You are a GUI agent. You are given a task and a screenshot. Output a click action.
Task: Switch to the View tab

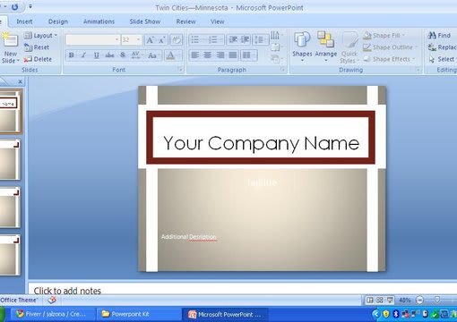click(x=218, y=21)
